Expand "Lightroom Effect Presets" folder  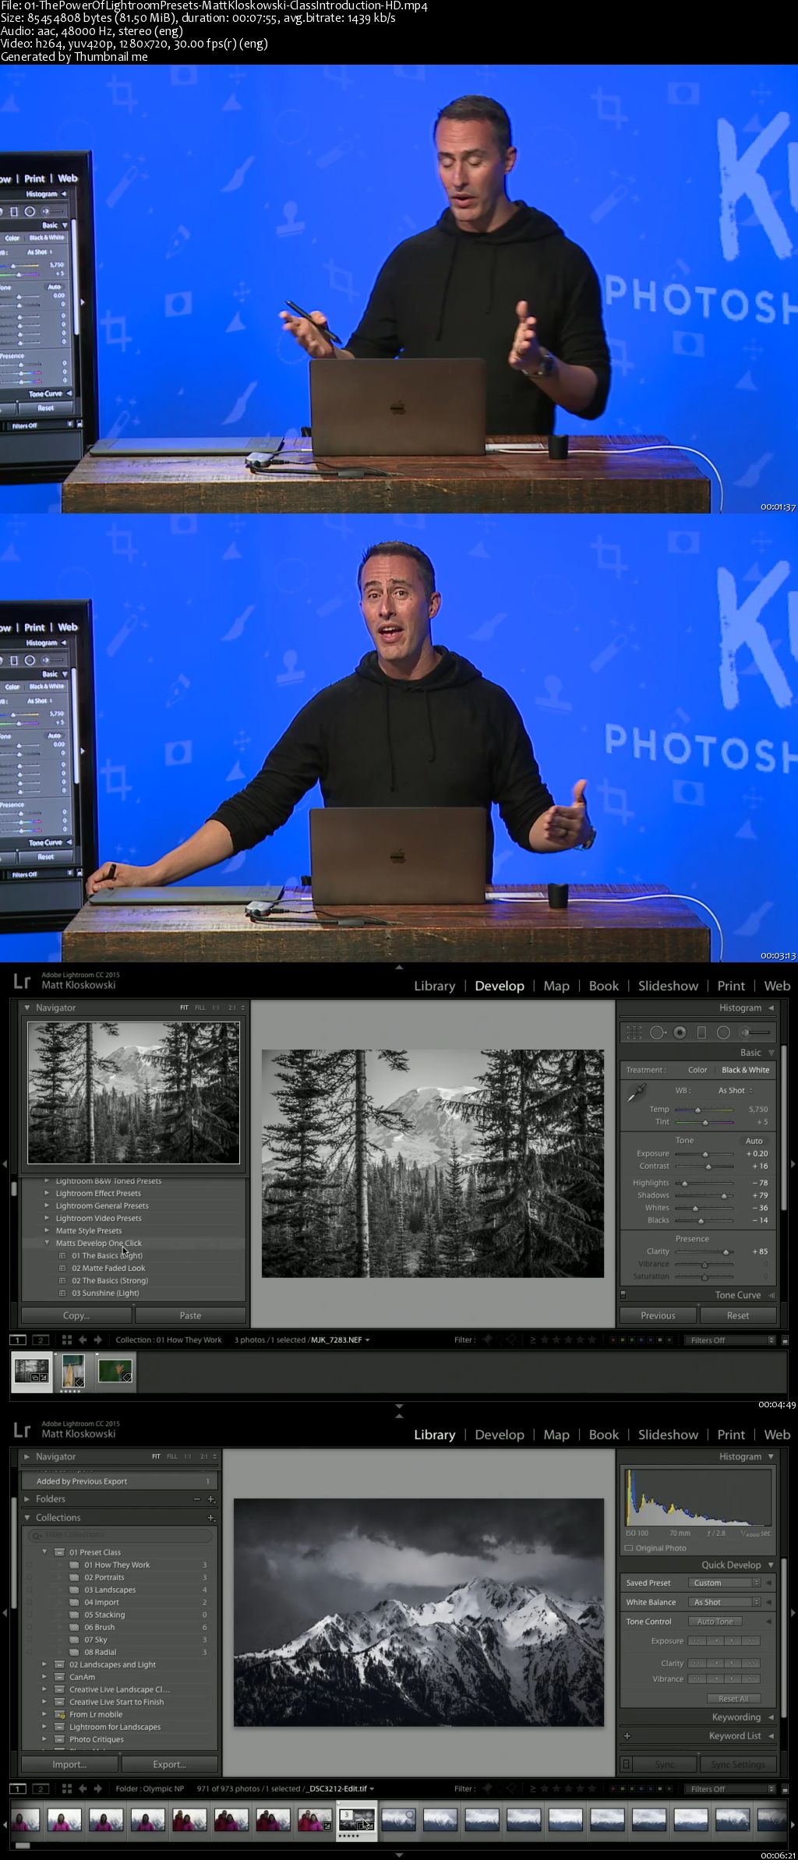pyautogui.click(x=47, y=1193)
